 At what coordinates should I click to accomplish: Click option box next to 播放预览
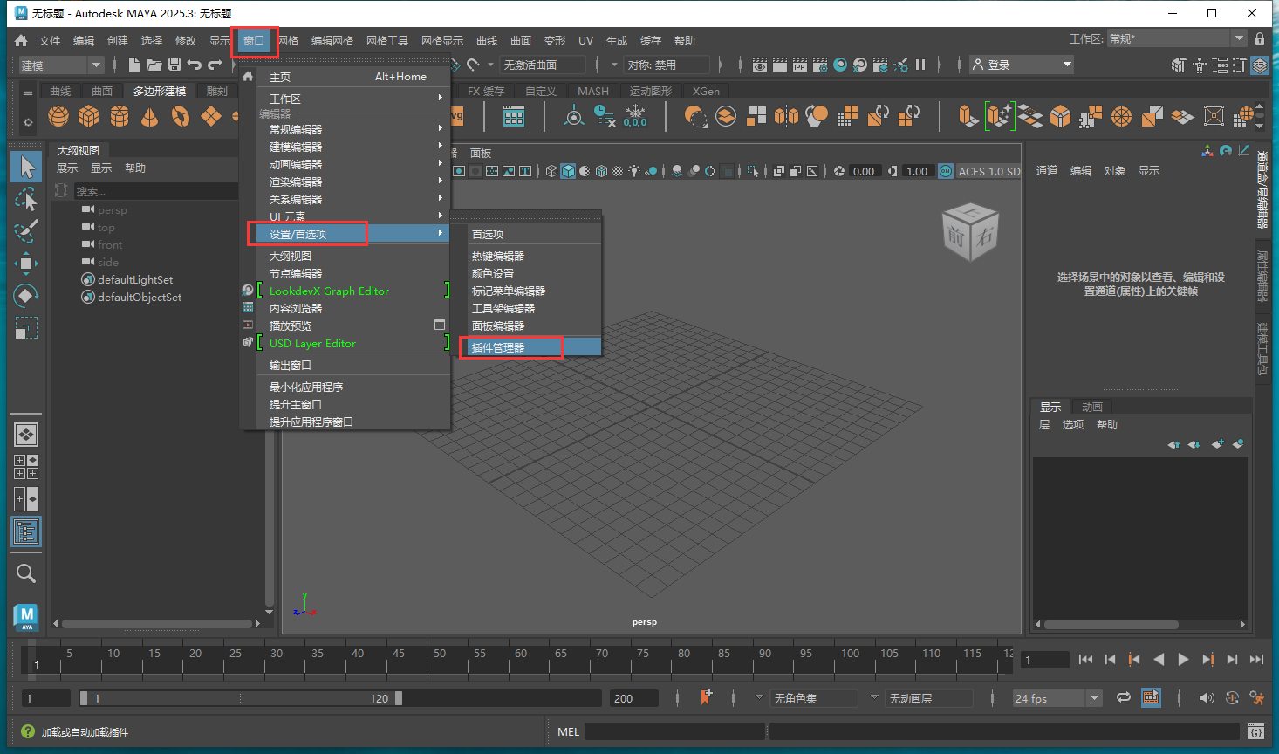(440, 325)
